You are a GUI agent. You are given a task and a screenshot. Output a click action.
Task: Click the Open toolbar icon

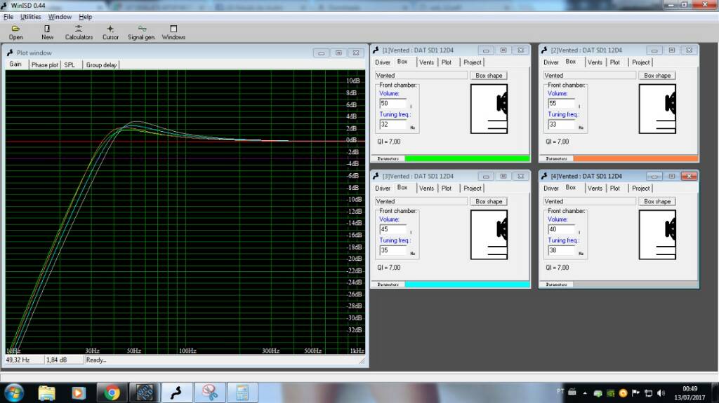click(15, 32)
